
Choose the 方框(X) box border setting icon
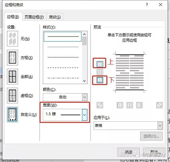pyautogui.click(x=13, y=57)
